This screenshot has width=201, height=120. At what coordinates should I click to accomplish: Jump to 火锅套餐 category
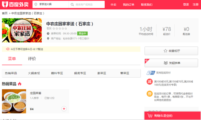coord(34,73)
